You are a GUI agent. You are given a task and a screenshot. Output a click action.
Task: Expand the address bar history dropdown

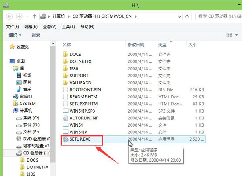click(179, 16)
